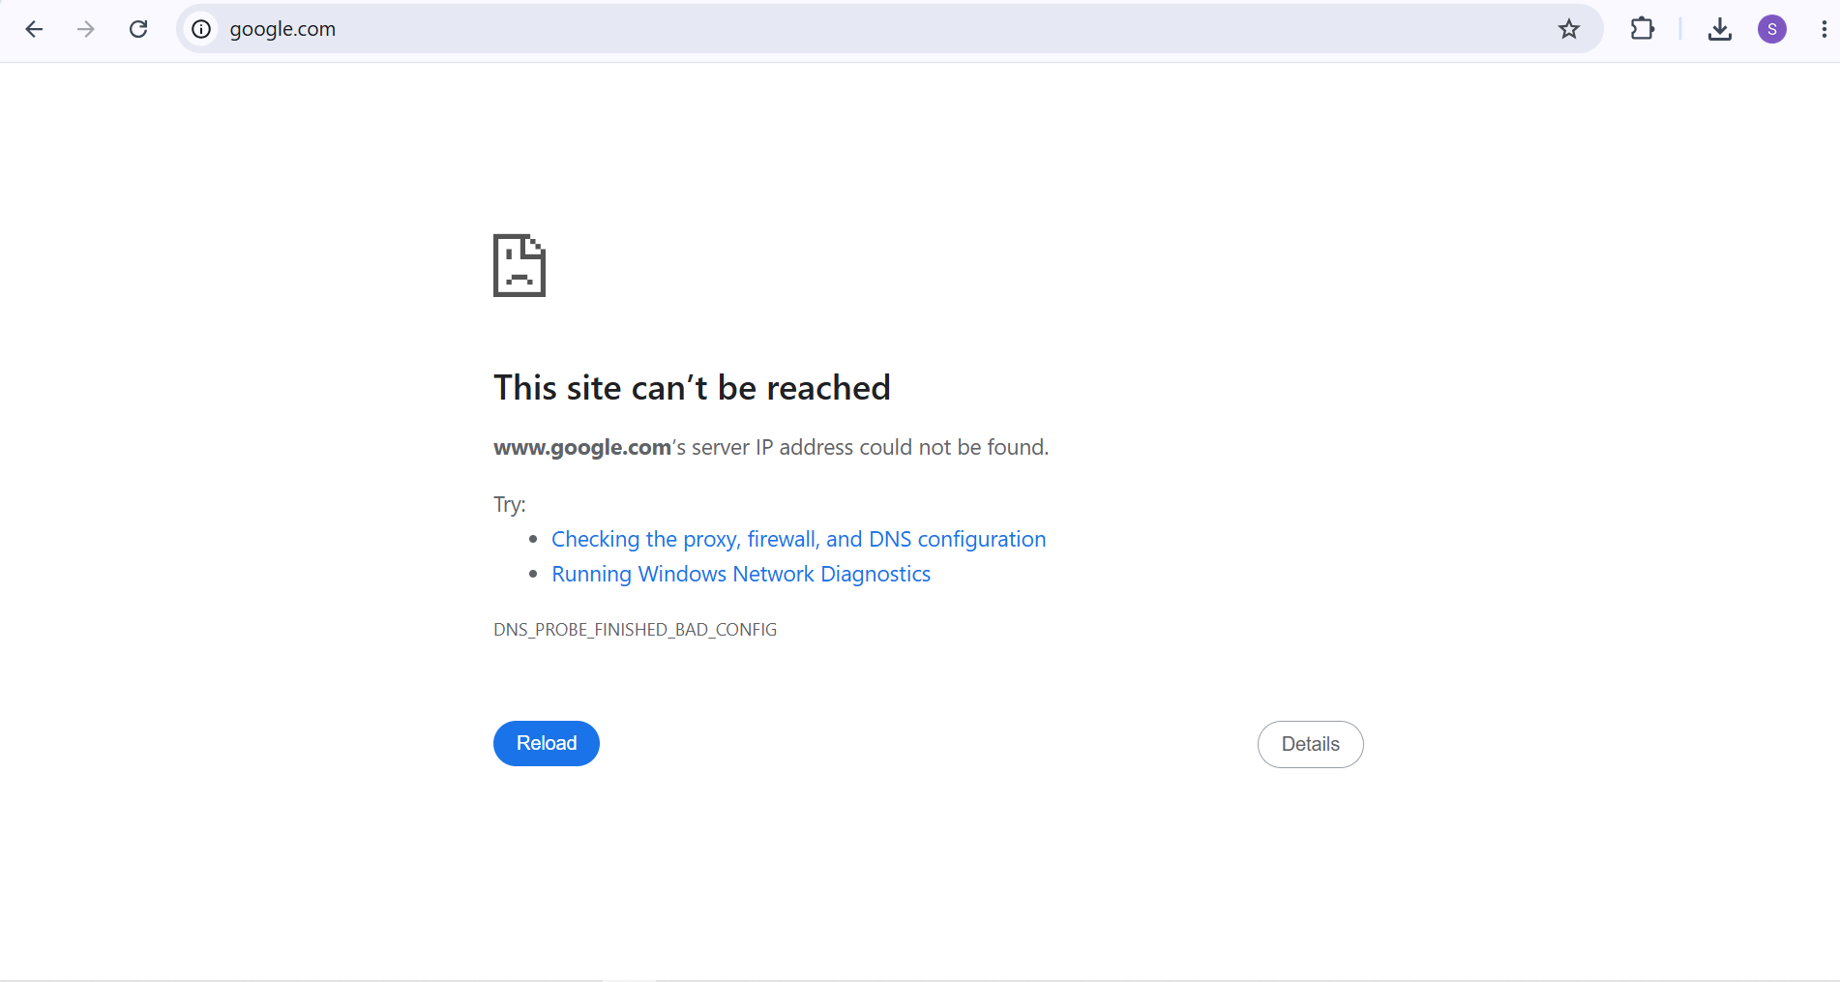Show error Details button
Image resolution: width=1840 pixels, height=982 pixels.
1310,744
